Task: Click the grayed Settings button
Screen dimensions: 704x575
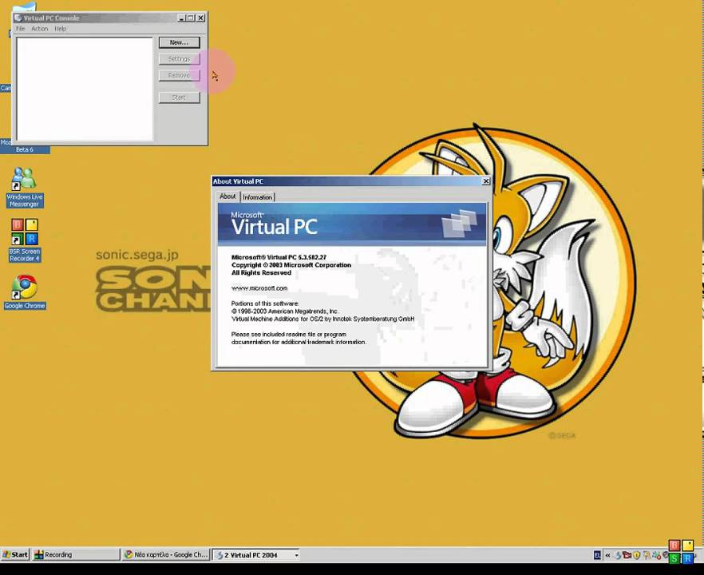Action: click(179, 59)
